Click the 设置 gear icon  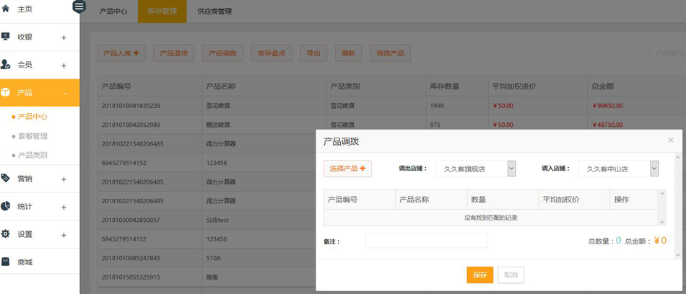pyautogui.click(x=6, y=234)
